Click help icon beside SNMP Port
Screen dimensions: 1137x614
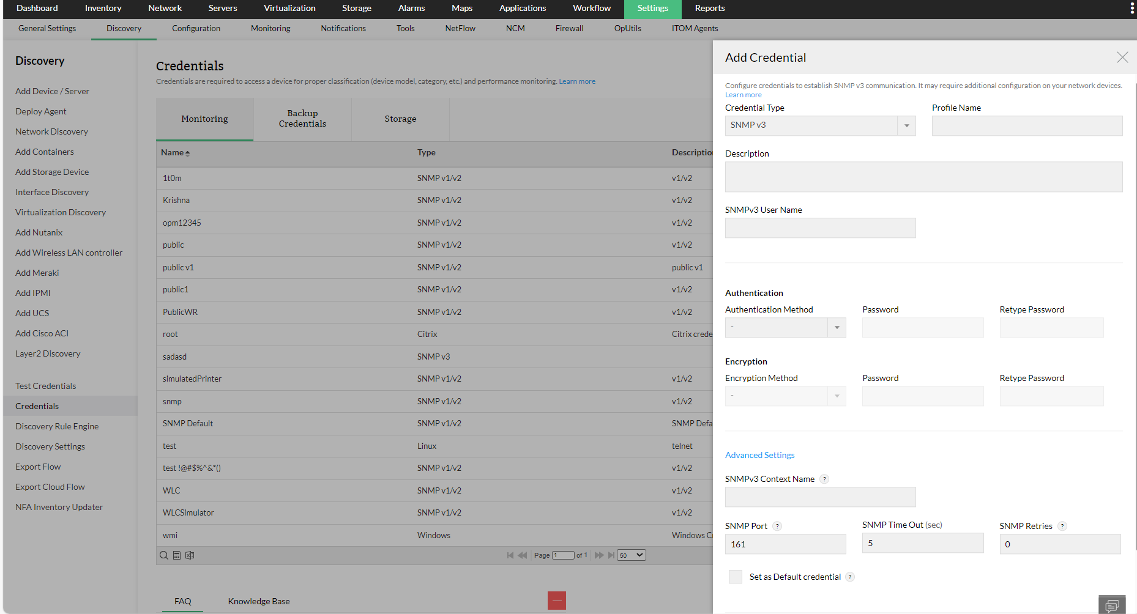point(777,526)
